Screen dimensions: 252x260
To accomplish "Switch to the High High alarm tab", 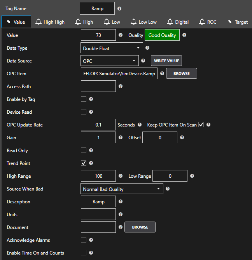I will [x=50, y=22].
